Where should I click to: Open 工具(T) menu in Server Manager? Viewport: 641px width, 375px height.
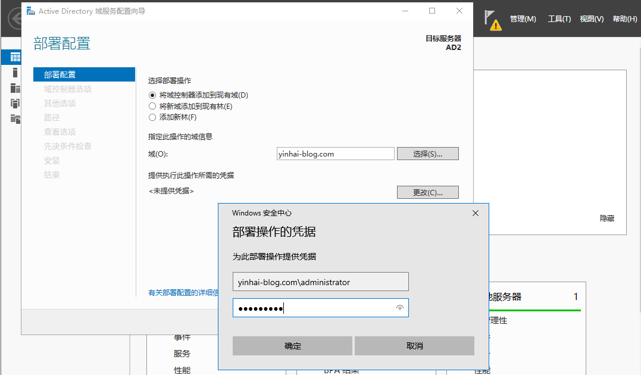point(559,19)
